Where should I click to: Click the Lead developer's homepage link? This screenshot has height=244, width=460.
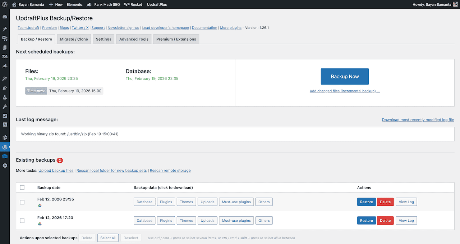[166, 28]
